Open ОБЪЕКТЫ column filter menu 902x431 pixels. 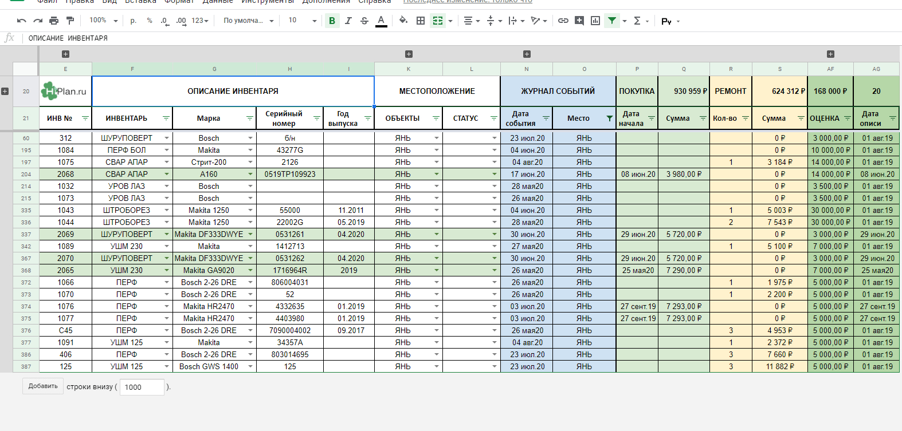(436, 118)
